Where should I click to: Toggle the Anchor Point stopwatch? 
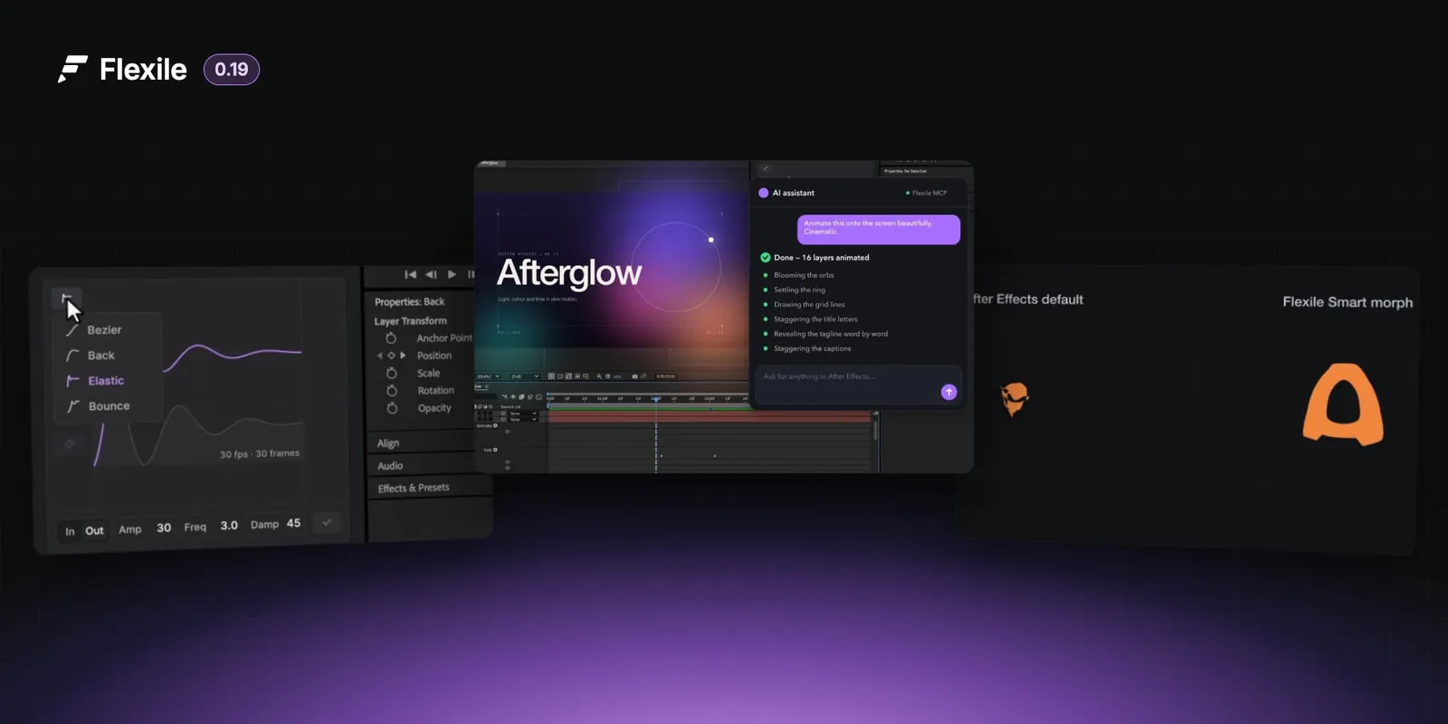pyautogui.click(x=391, y=338)
